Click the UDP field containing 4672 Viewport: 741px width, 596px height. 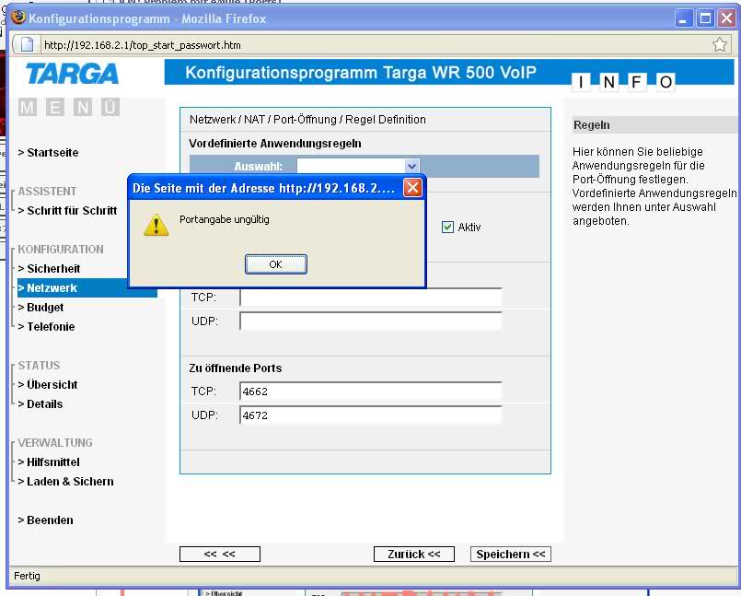click(x=370, y=415)
